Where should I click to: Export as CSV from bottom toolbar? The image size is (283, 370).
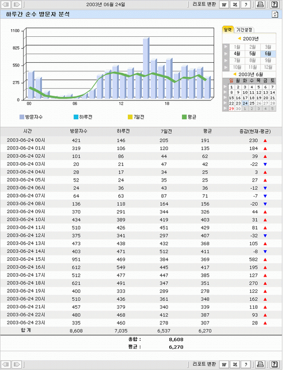click(246, 364)
